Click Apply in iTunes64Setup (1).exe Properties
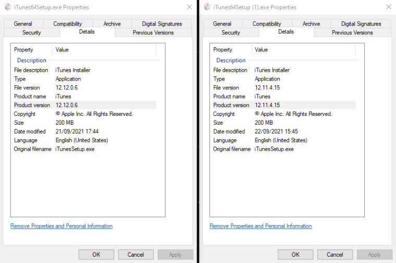 pyautogui.click(x=375, y=255)
